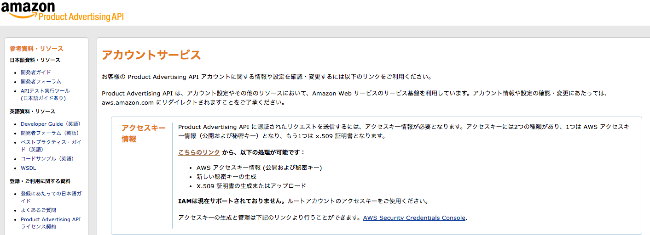Open the WSDL link

click(x=28, y=168)
